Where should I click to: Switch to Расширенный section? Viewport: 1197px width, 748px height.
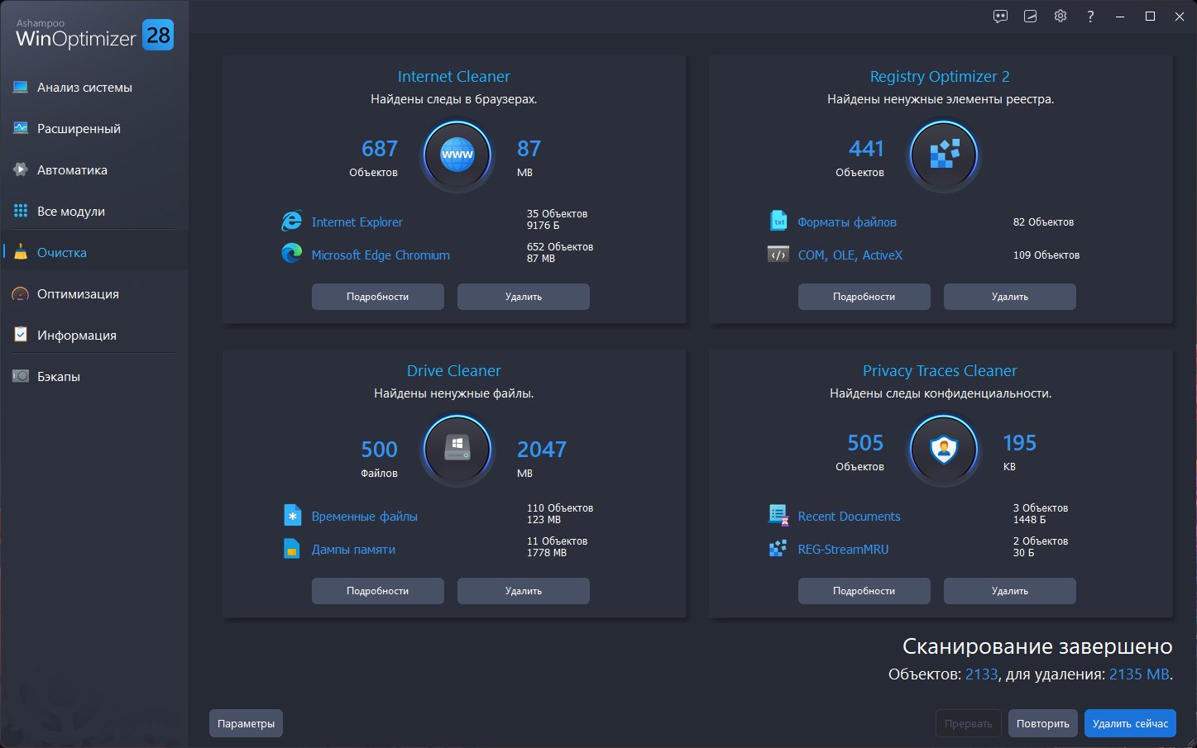coord(79,129)
